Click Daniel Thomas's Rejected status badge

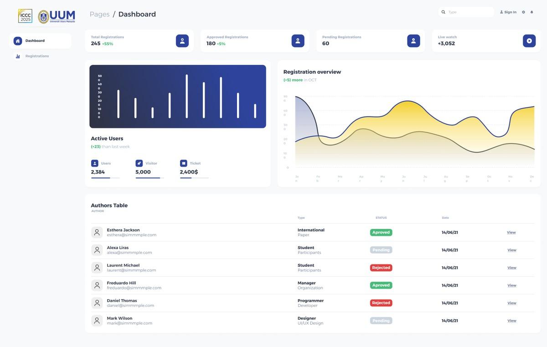tap(381, 303)
